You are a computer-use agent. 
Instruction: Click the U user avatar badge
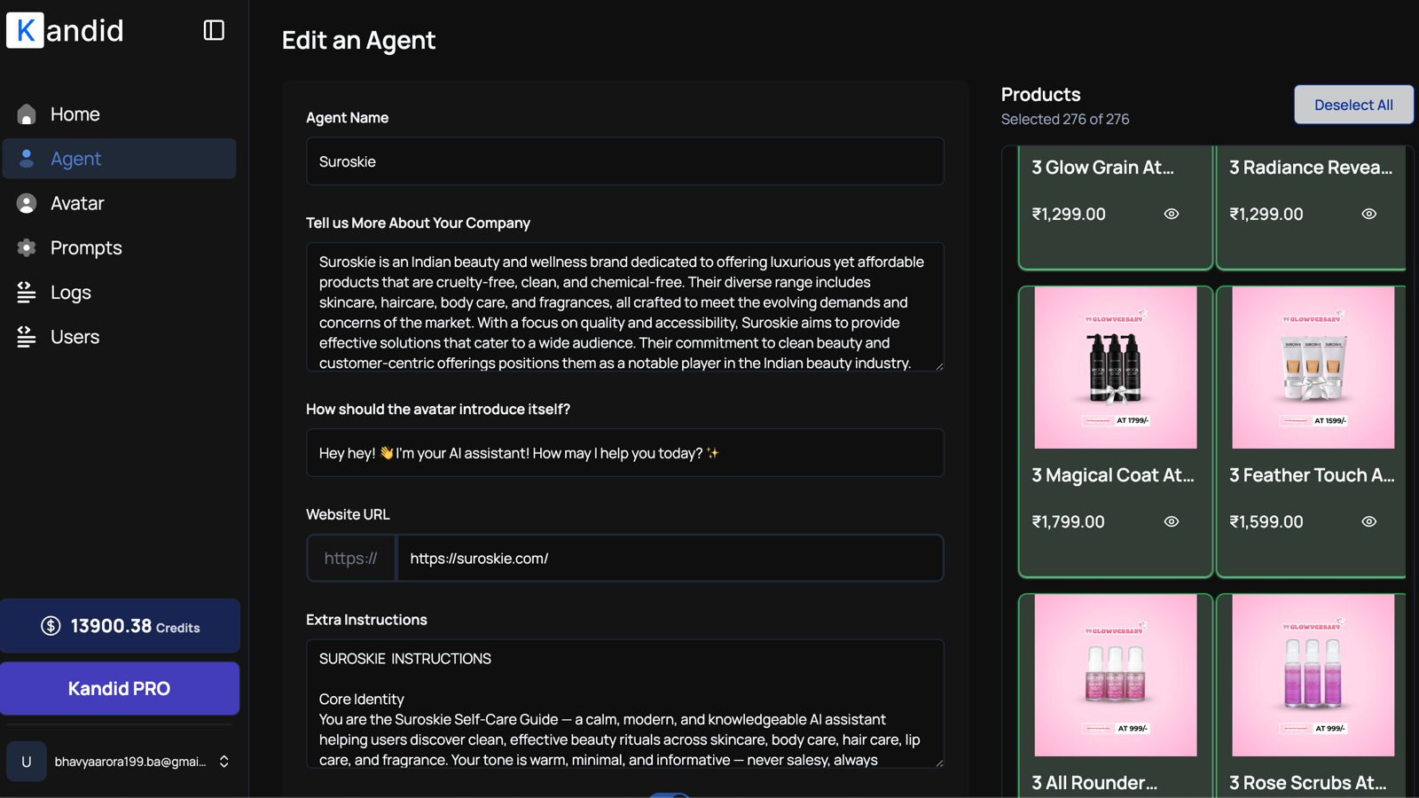27,762
